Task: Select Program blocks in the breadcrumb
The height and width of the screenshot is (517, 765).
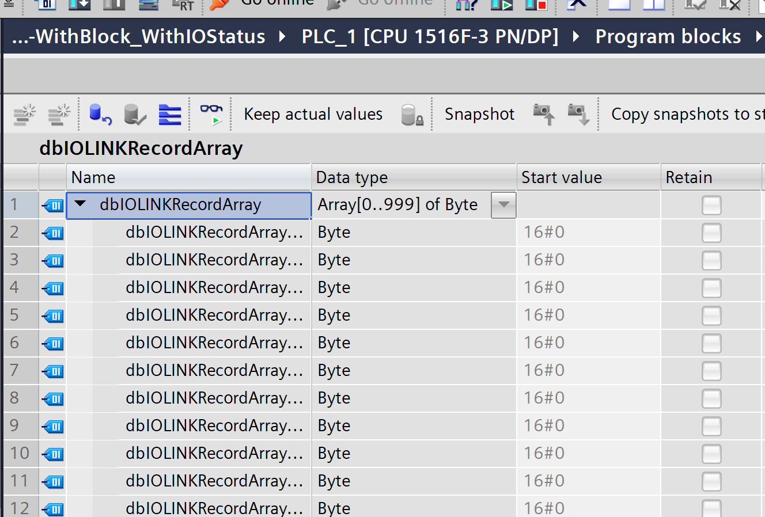Action: point(668,37)
